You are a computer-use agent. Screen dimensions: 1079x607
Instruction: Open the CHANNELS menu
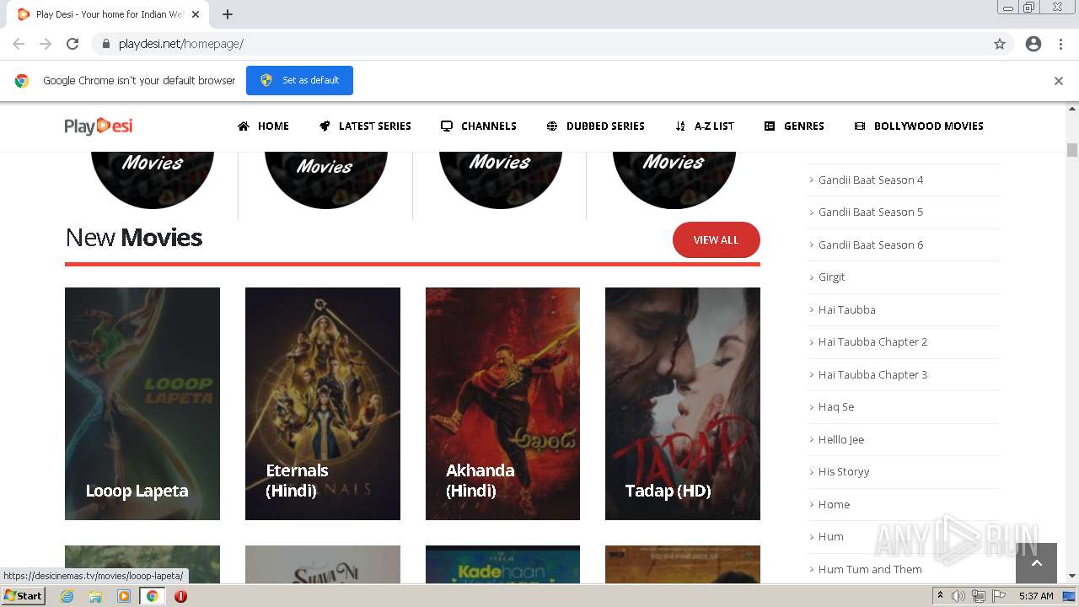tap(479, 126)
